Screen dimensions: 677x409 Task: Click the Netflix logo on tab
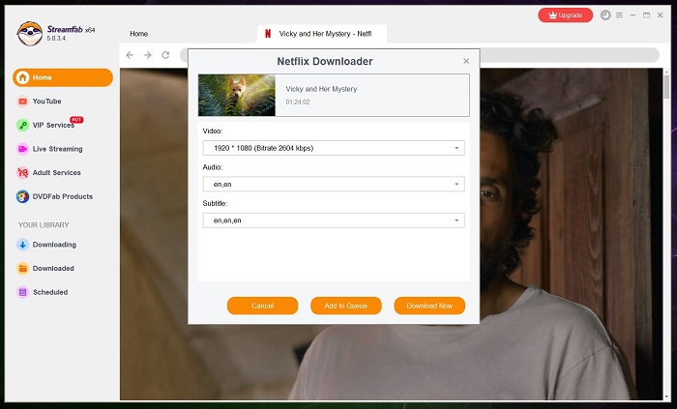pos(268,34)
